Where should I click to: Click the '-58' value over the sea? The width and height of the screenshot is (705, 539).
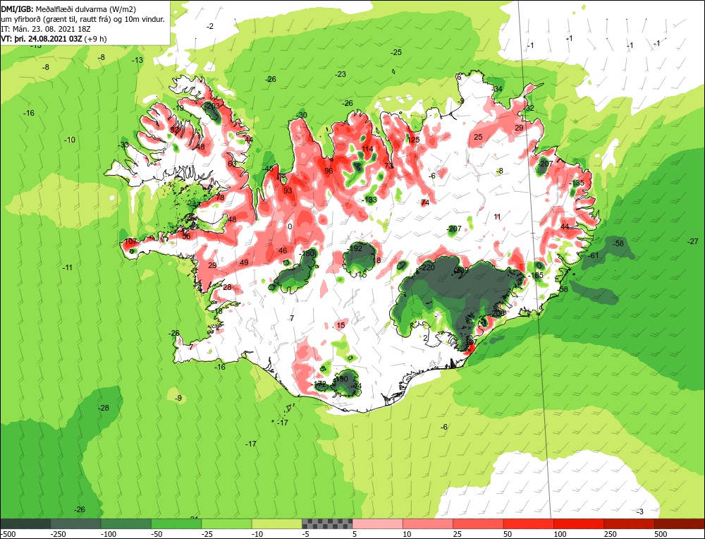click(619, 243)
